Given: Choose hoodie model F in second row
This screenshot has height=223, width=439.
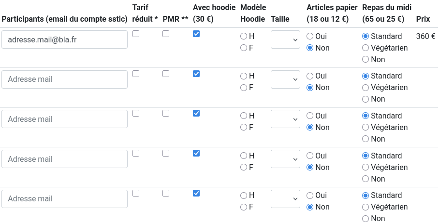Looking at the screenshot, I should [244, 88].
